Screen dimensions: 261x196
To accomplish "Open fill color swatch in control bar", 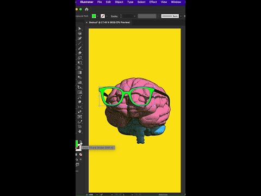I will click(94, 16).
